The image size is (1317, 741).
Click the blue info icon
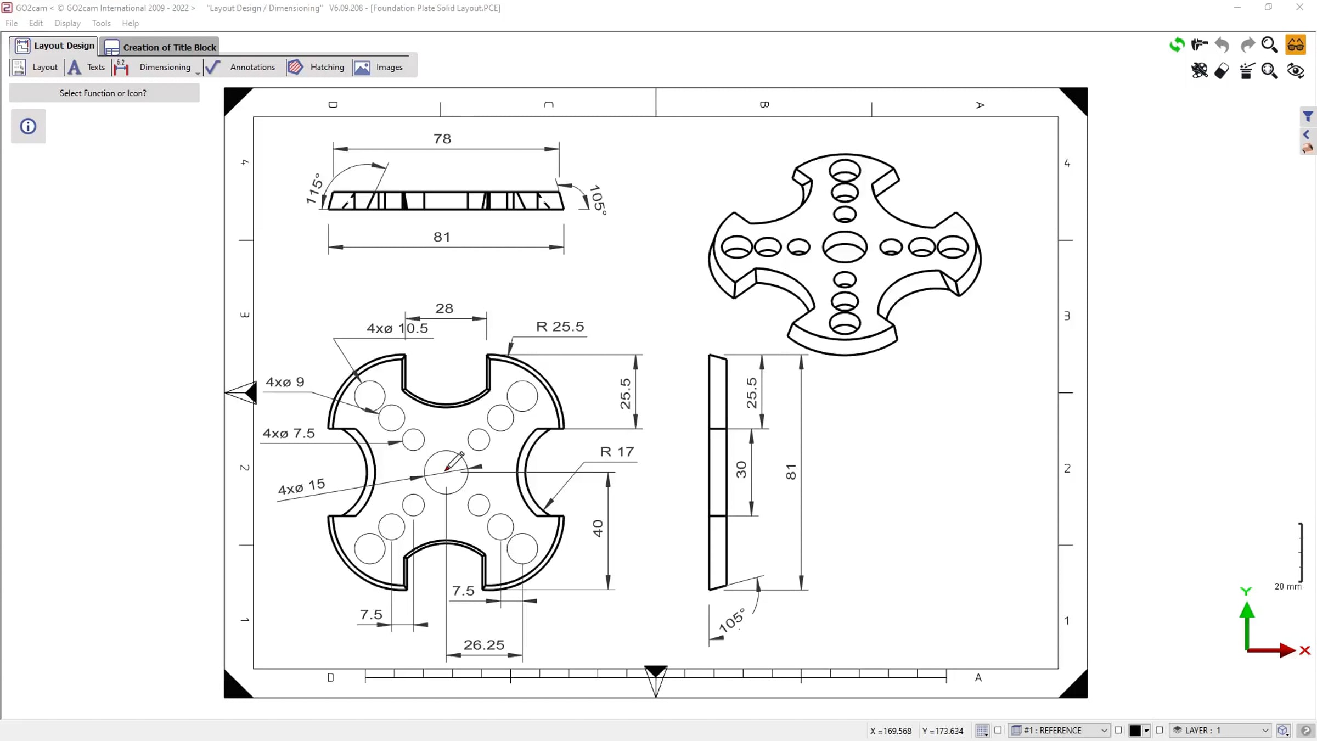(28, 127)
